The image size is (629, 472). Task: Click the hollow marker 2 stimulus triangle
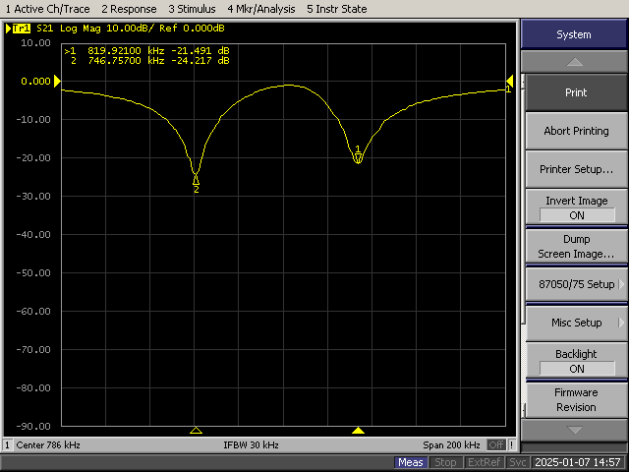click(x=196, y=431)
